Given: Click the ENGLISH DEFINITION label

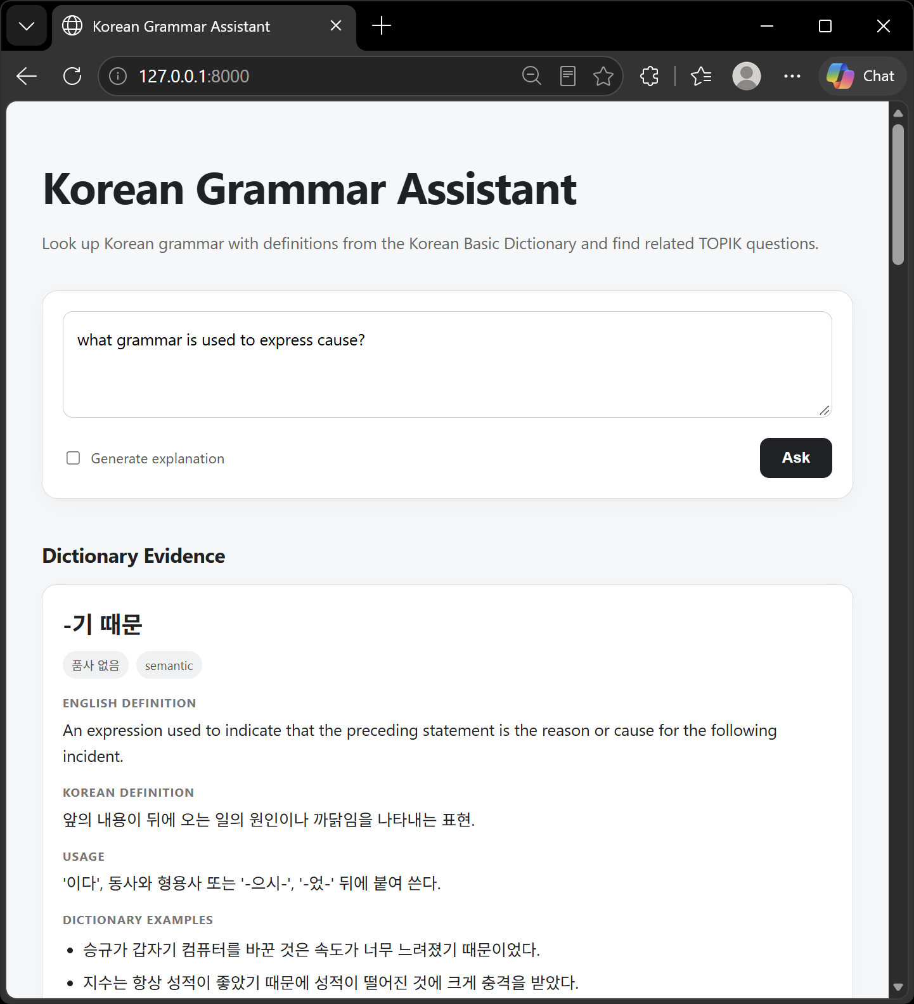Looking at the screenshot, I should pyautogui.click(x=129, y=703).
